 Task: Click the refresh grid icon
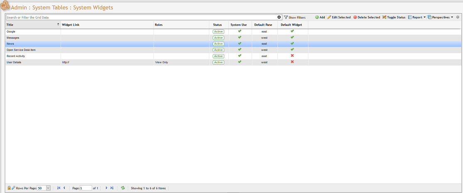tap(123, 188)
